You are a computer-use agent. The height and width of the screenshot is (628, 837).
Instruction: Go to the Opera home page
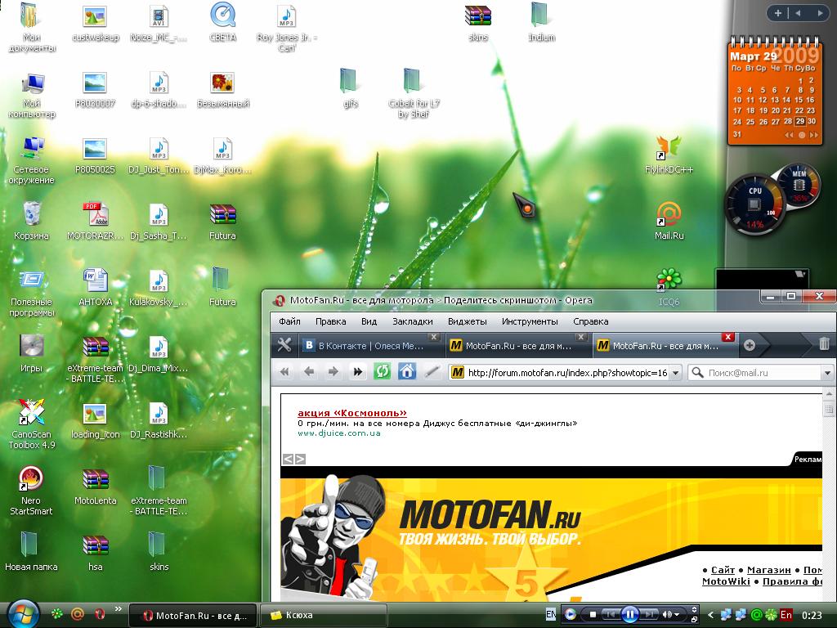407,372
